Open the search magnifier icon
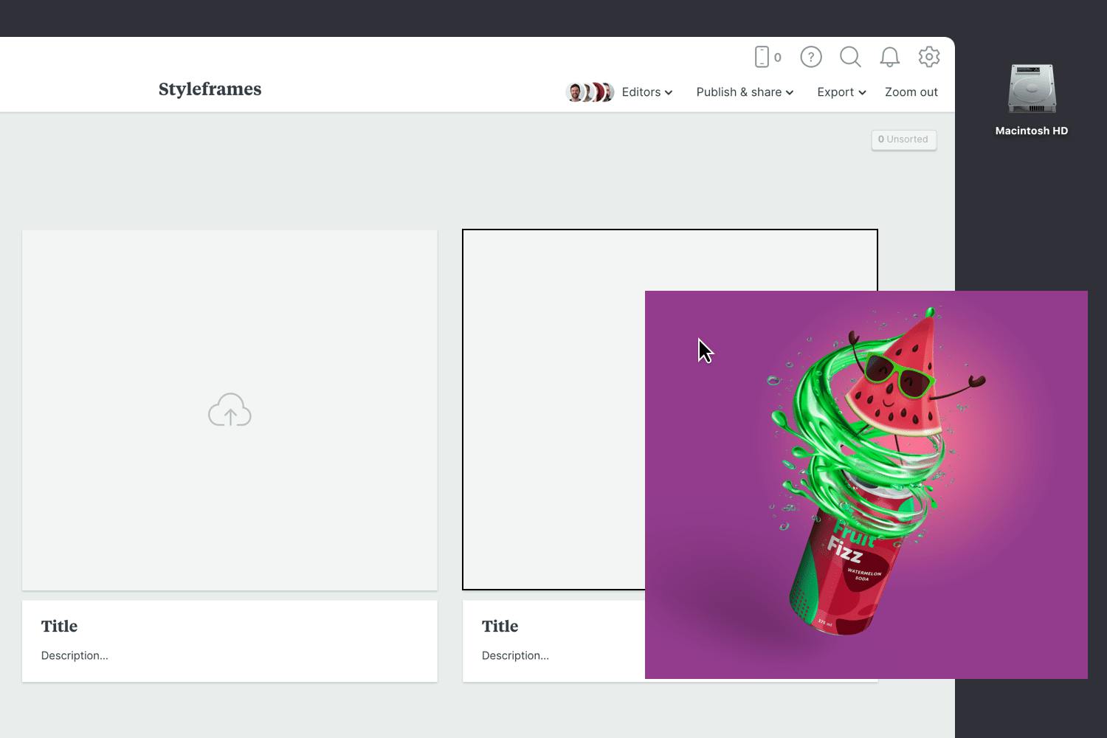Screen dimensions: 1107x738 point(850,56)
